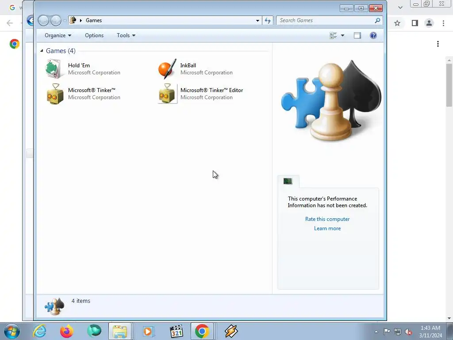Open the Options menu item
453x340 pixels.
pyautogui.click(x=94, y=35)
